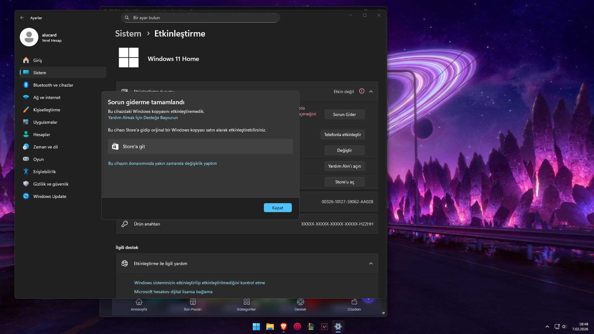
Task: Collapse Etkinleştirme ile ilgili yardım section
Action: click(x=371, y=263)
